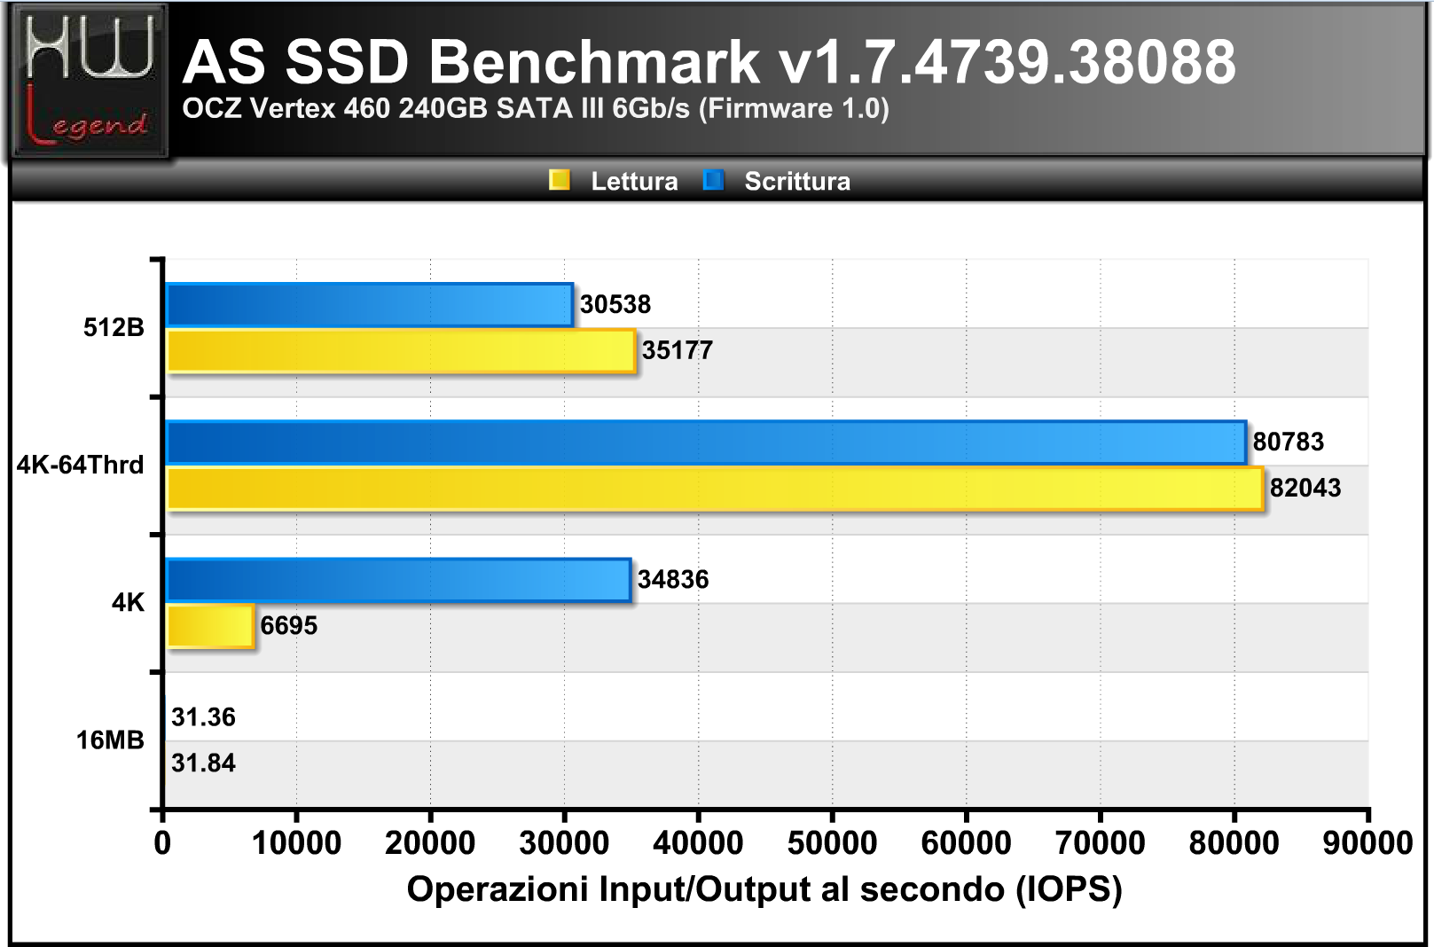Click the HW Legend logo

[90, 82]
